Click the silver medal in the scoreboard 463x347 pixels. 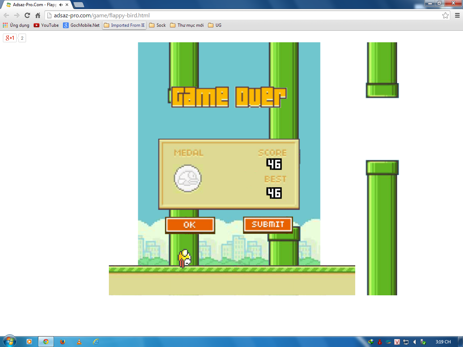pyautogui.click(x=188, y=179)
